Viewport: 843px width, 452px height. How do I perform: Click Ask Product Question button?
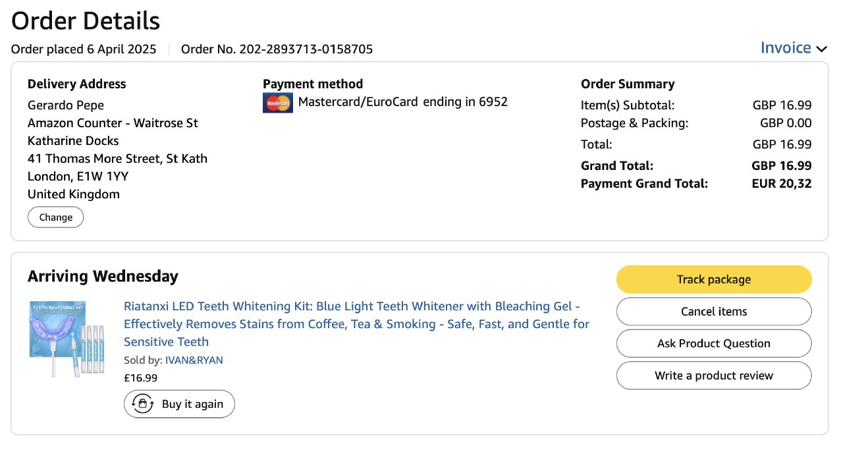[x=713, y=343]
